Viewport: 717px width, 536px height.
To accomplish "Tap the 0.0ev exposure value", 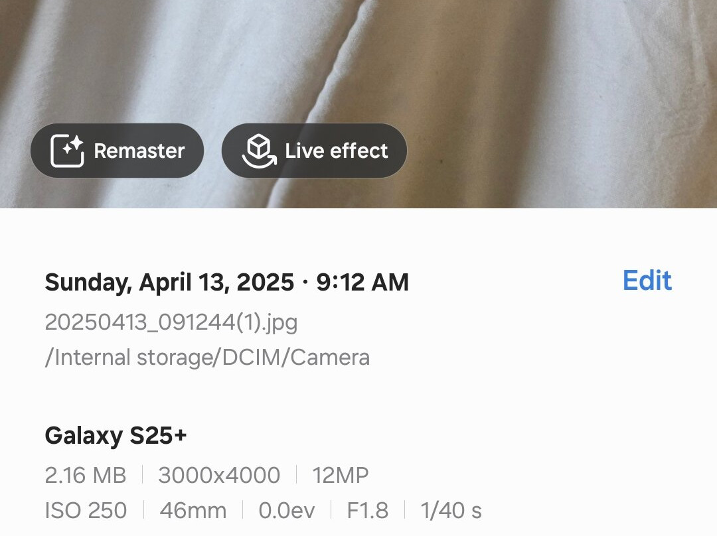I will [285, 510].
